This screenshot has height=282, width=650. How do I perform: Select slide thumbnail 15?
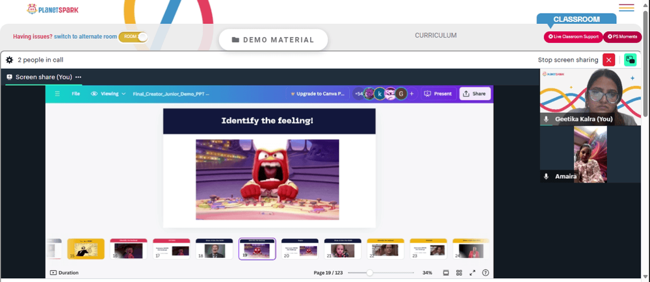pos(86,249)
